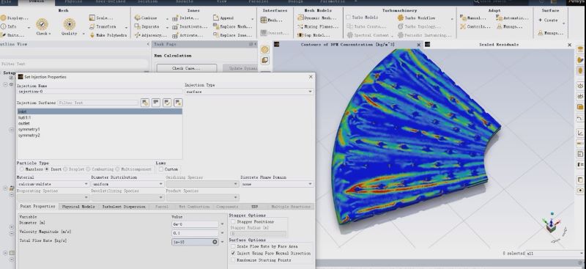Click Surface Create button
The width and height of the screenshot is (586, 269).
point(548,21)
